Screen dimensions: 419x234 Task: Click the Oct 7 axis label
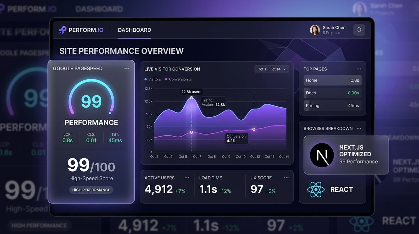point(197,157)
